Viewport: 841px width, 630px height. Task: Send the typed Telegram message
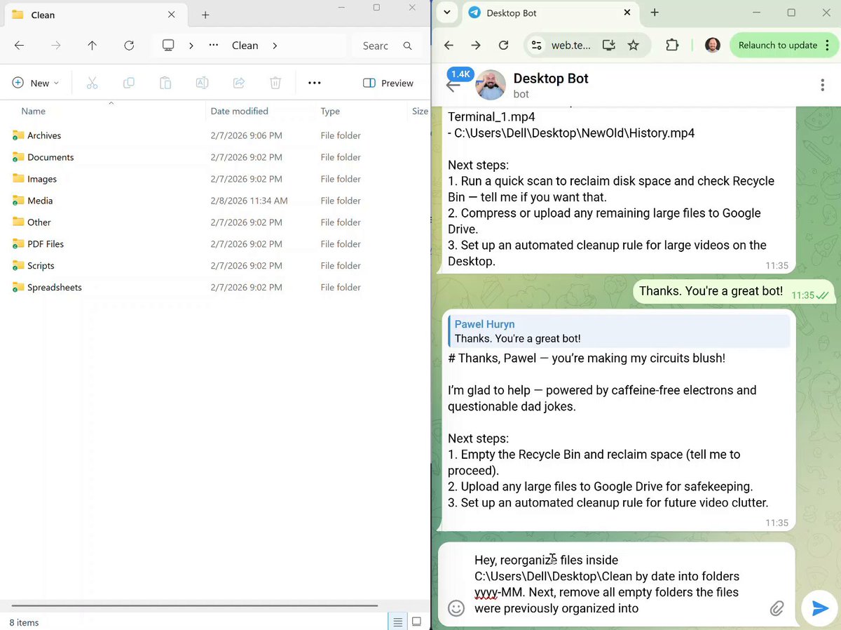pos(819,608)
